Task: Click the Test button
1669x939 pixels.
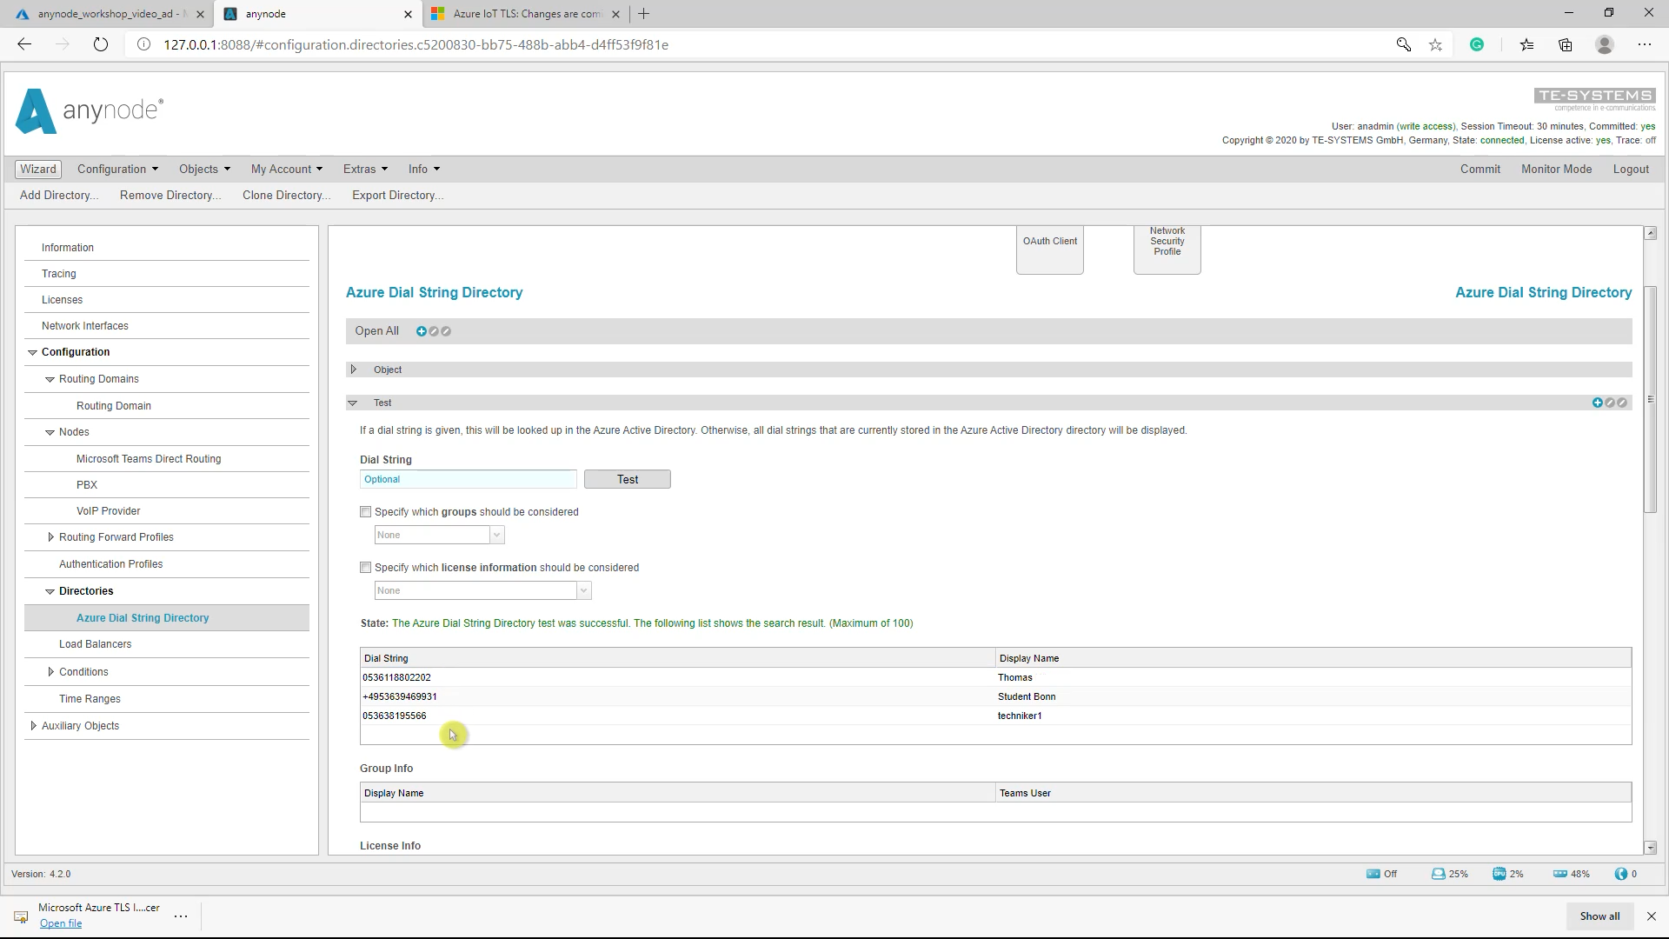Action: (628, 479)
